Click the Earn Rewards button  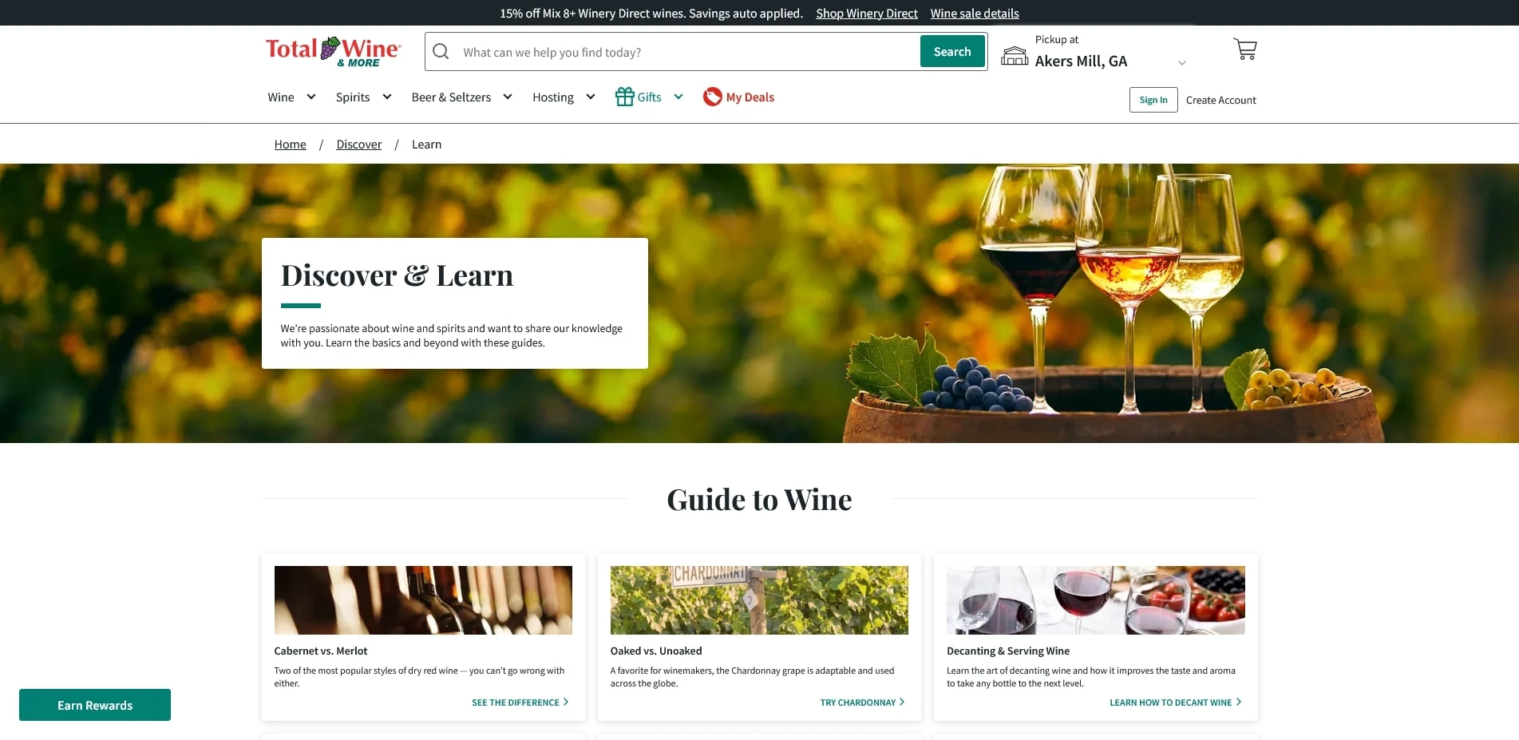coord(94,705)
